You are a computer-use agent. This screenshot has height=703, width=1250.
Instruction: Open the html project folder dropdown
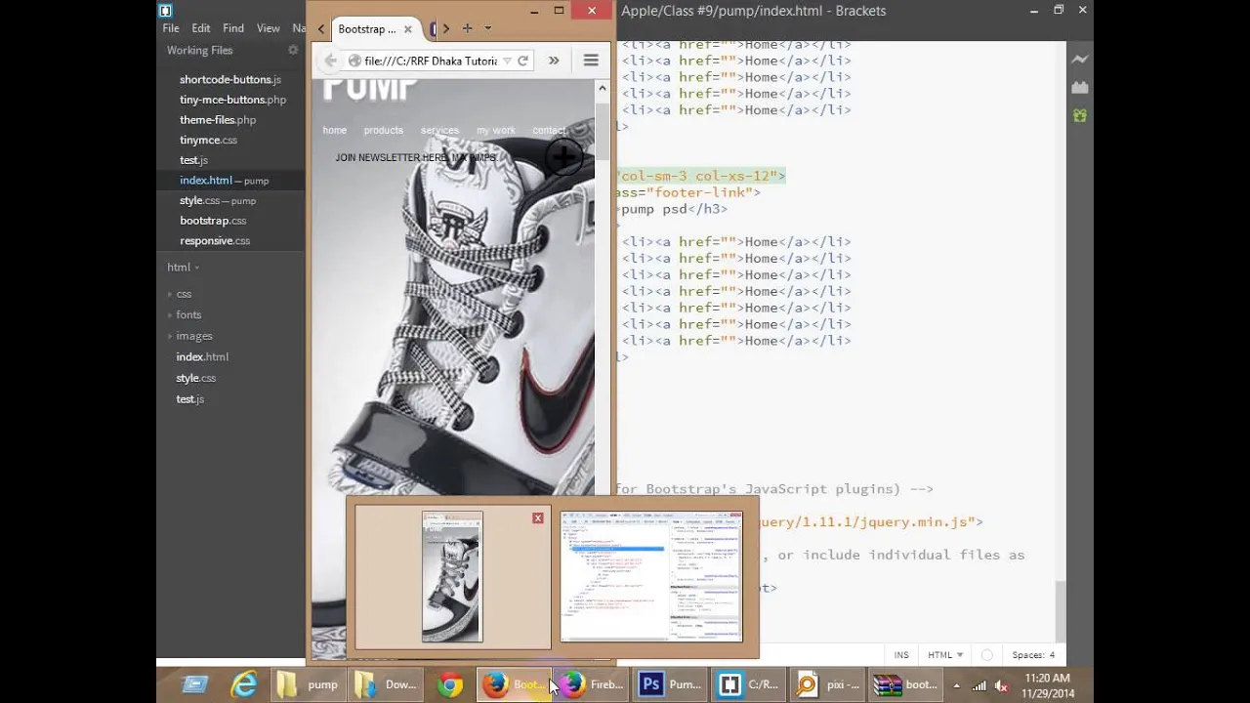point(183,268)
